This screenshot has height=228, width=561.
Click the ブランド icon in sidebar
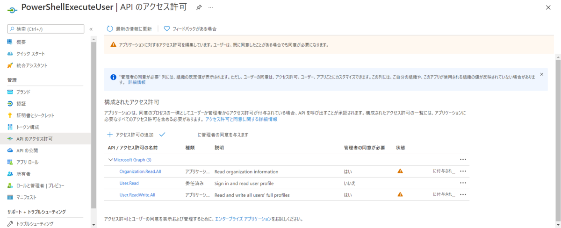(10, 92)
